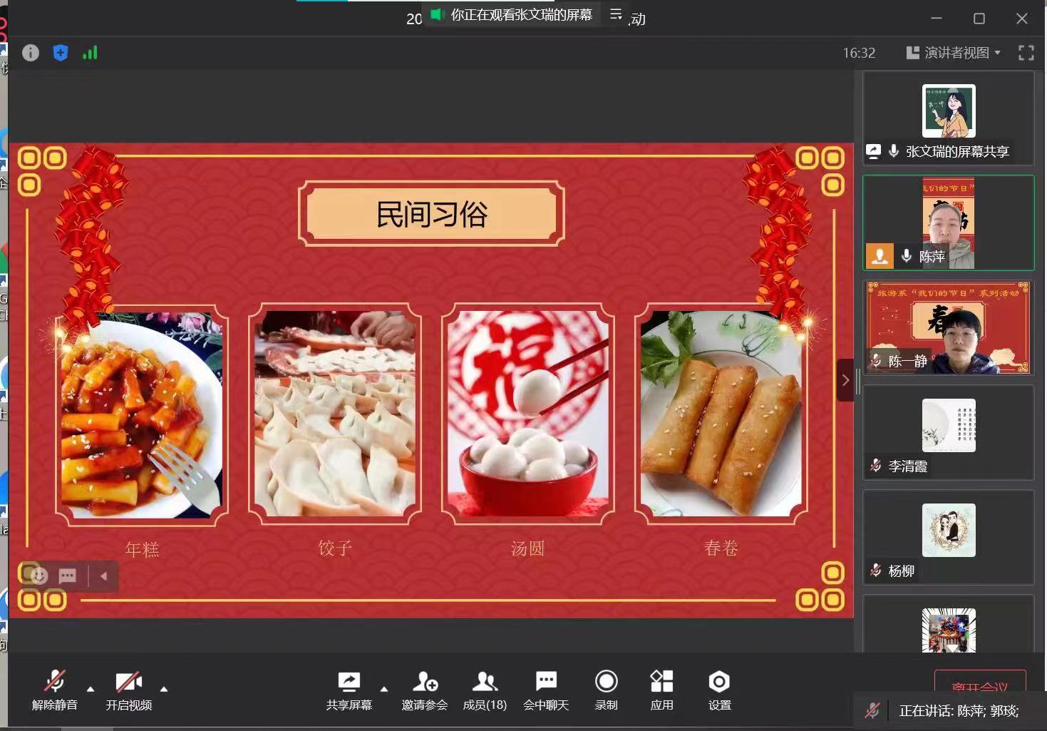
Task: Click the blue security shield icon
Action: (61, 53)
